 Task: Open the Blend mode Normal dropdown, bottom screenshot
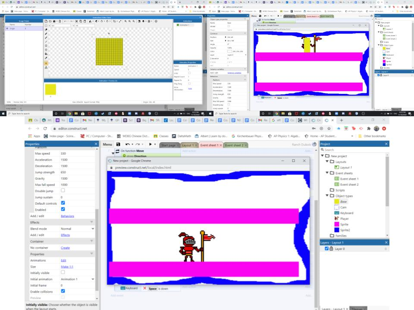pos(77,229)
